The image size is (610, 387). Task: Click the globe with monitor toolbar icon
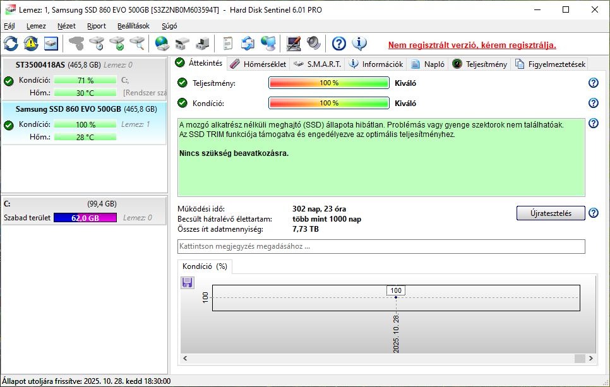coord(268,44)
